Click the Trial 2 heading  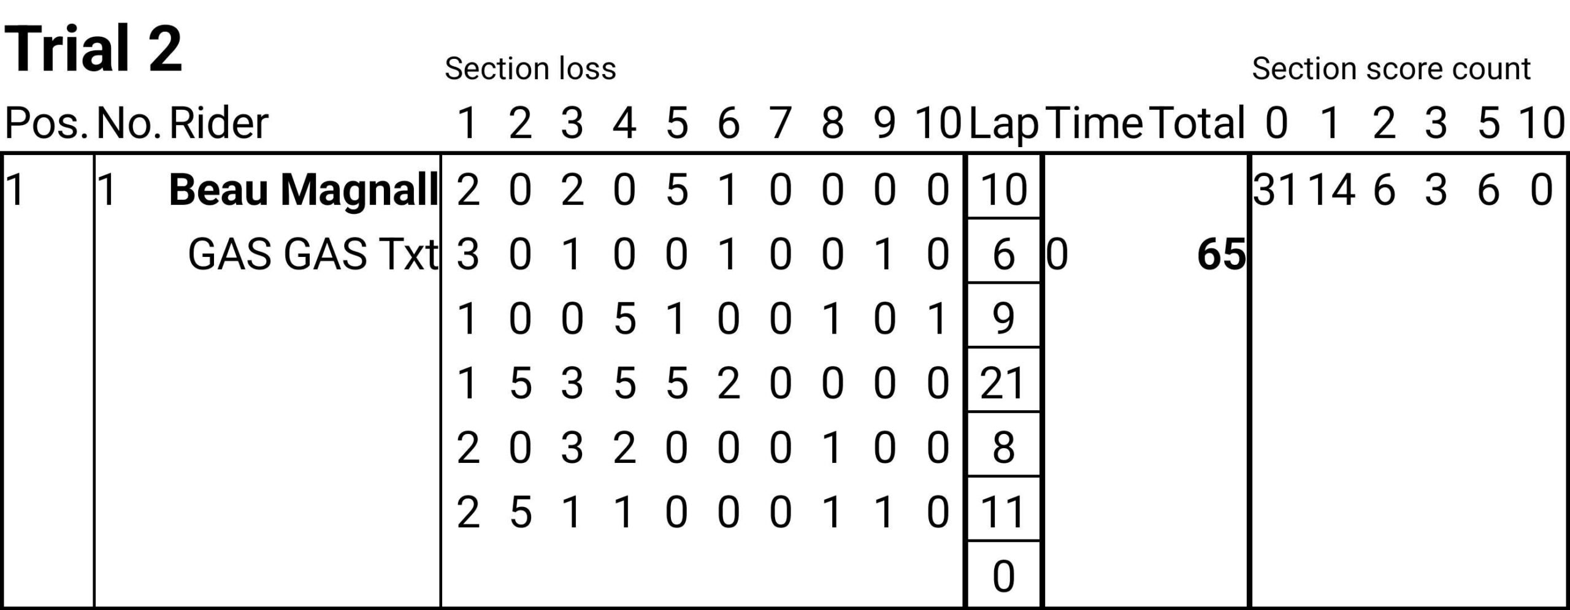pos(93,49)
